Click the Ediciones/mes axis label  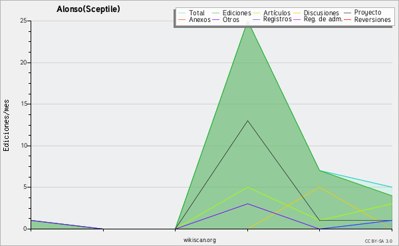coord(6,126)
